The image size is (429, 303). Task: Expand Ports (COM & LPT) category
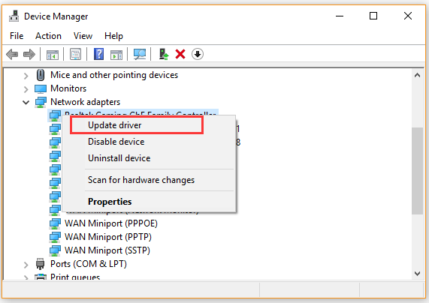point(26,265)
